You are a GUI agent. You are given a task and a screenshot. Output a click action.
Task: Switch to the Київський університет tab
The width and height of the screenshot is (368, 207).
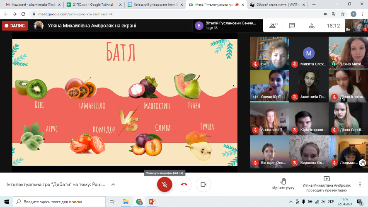click(x=155, y=5)
